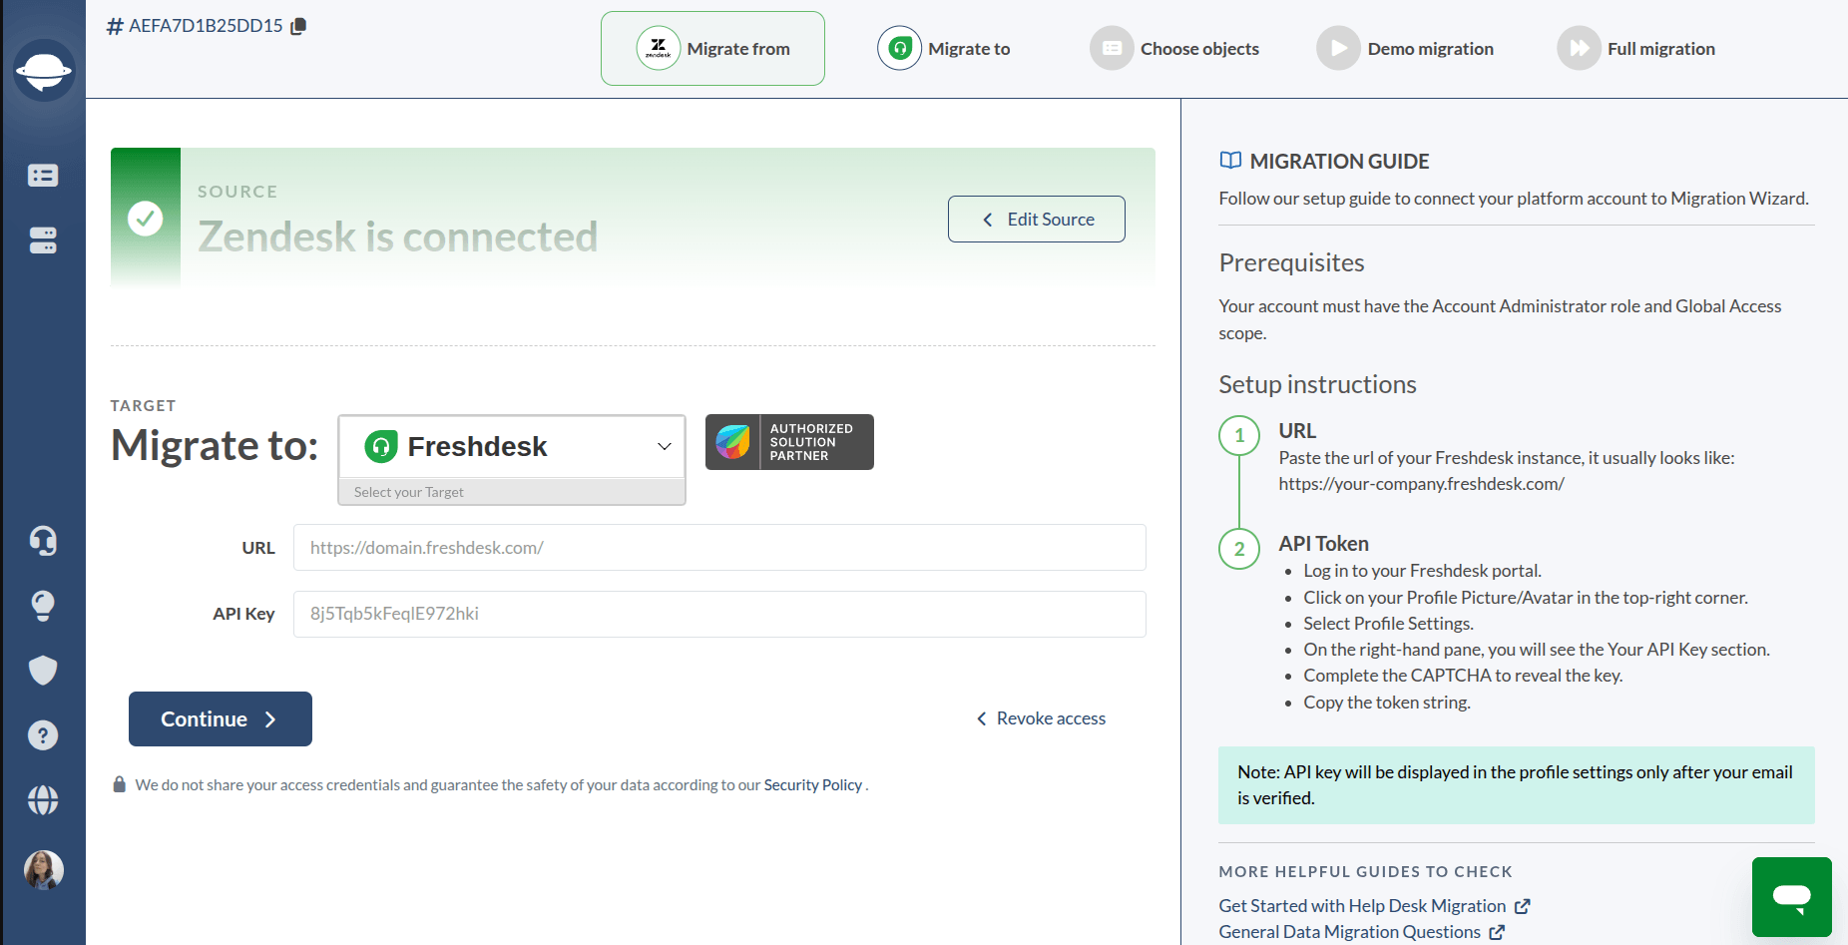
Task: Click 'Complete the CAPTCHA to reveal the key.'
Action: coord(1463,676)
